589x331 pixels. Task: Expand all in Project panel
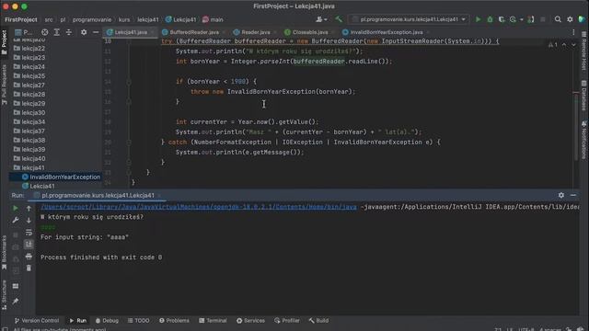57,32
